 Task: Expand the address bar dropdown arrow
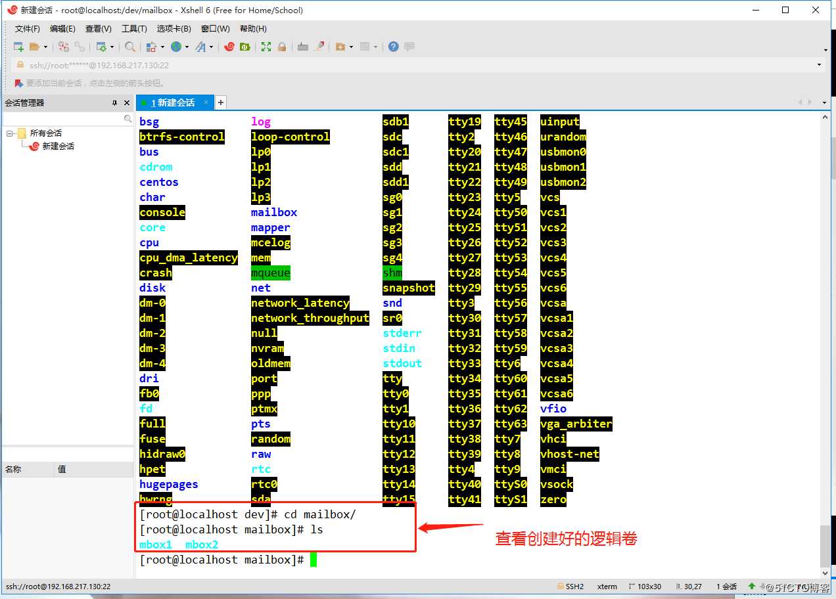point(818,66)
